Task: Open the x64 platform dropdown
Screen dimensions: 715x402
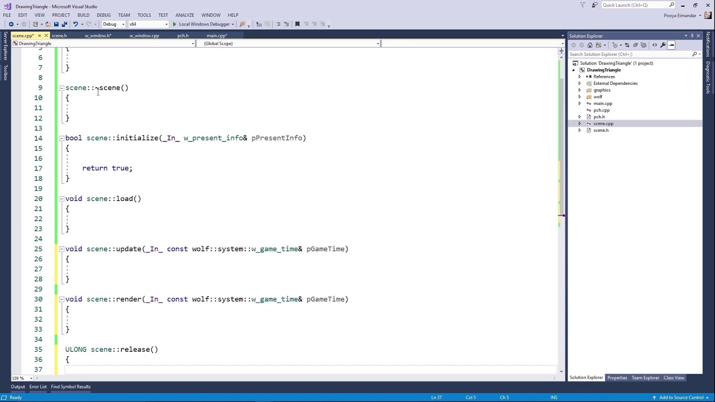Action: pyautogui.click(x=148, y=24)
